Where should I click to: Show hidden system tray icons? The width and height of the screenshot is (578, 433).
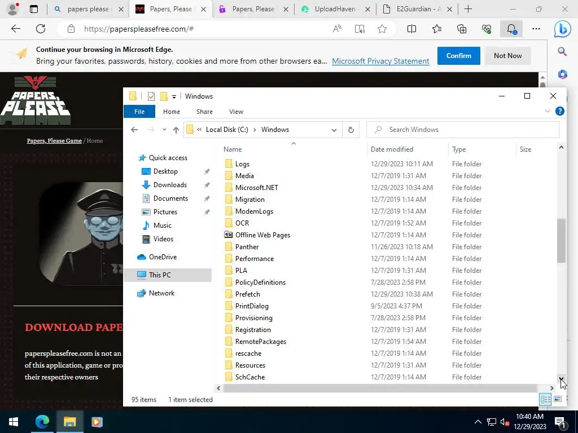pos(478,422)
